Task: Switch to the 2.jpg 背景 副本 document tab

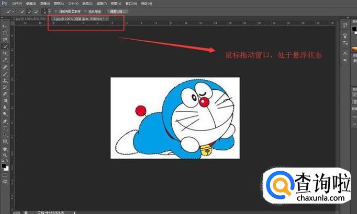Action: pos(77,19)
